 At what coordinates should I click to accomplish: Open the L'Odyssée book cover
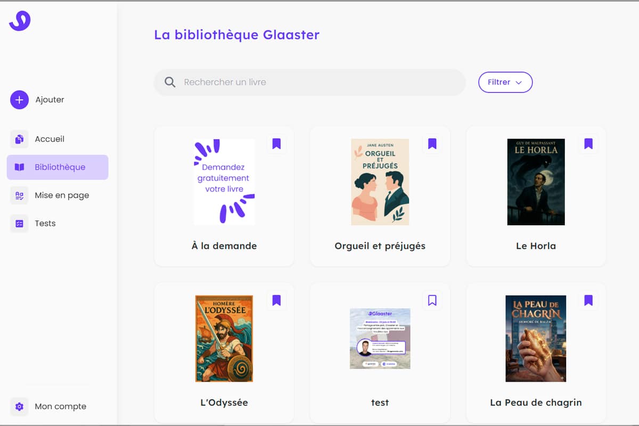pos(224,339)
